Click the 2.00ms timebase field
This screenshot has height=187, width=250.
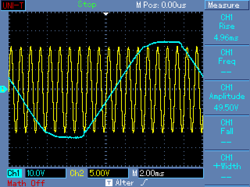171,173
